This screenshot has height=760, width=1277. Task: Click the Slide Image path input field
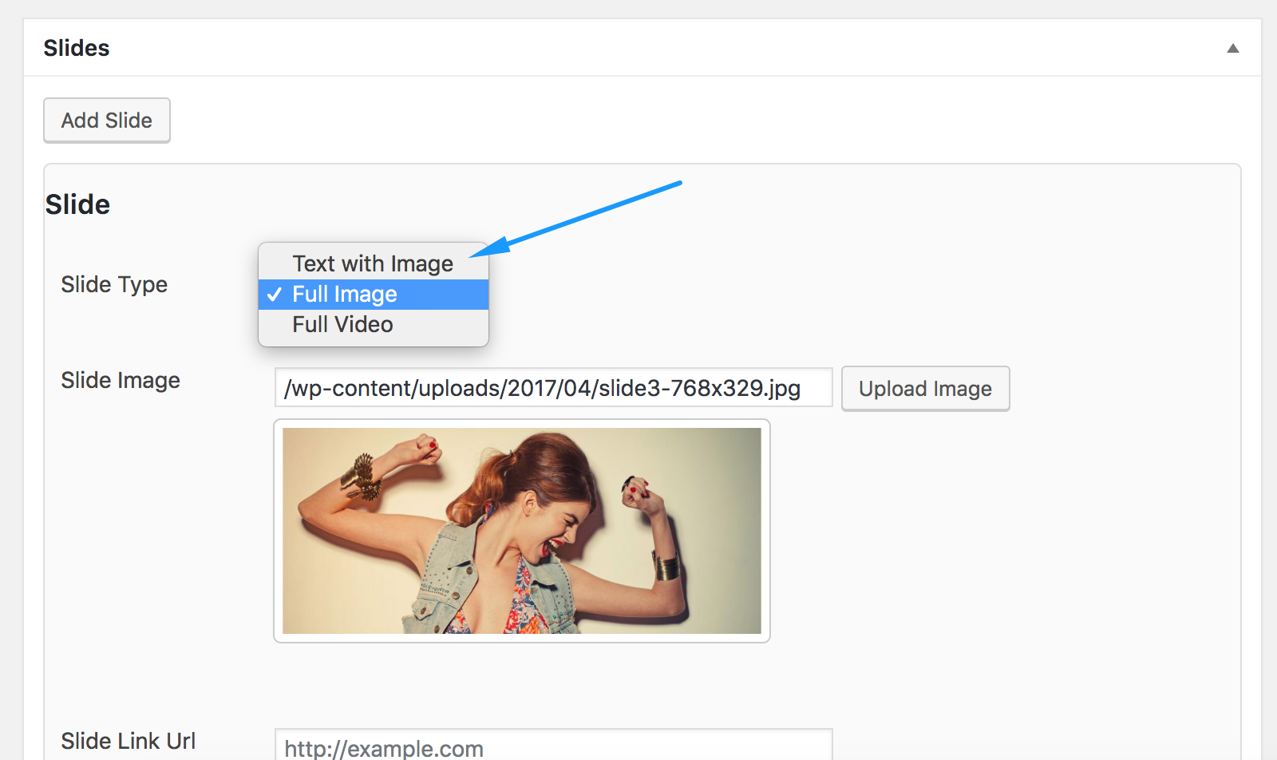554,388
